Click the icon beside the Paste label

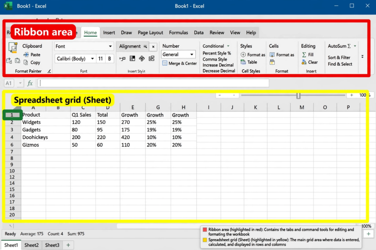[x=26, y=55]
